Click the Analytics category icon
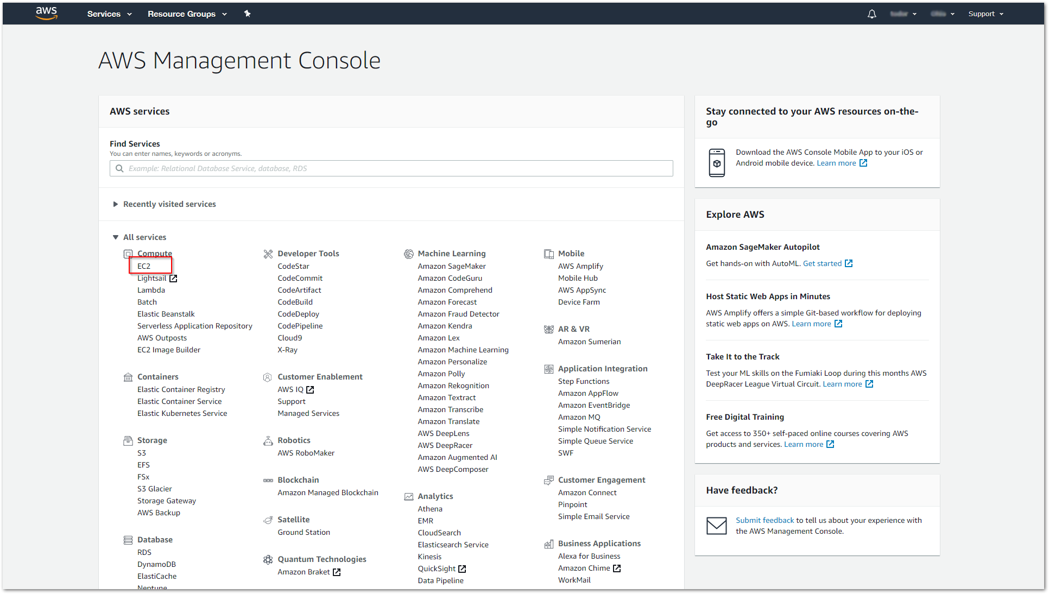Viewport: 1049px width, 594px height. 409,496
